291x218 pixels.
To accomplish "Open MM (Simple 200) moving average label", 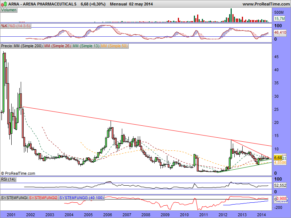I will click(28, 46).
